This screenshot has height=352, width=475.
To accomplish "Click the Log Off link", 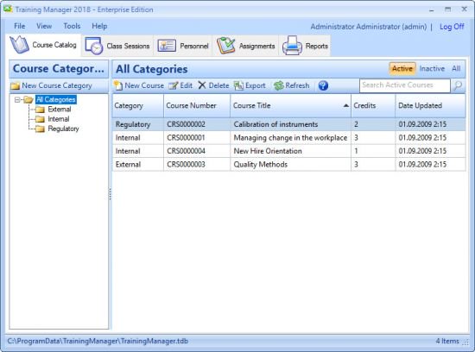I will 452,27.
